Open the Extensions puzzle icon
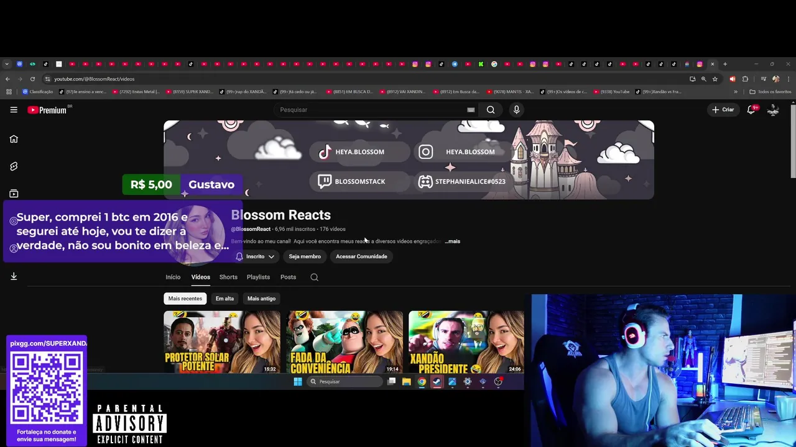796x447 pixels. [745, 79]
